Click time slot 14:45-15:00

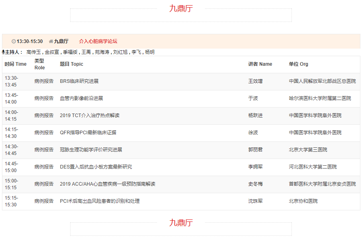click(11, 167)
